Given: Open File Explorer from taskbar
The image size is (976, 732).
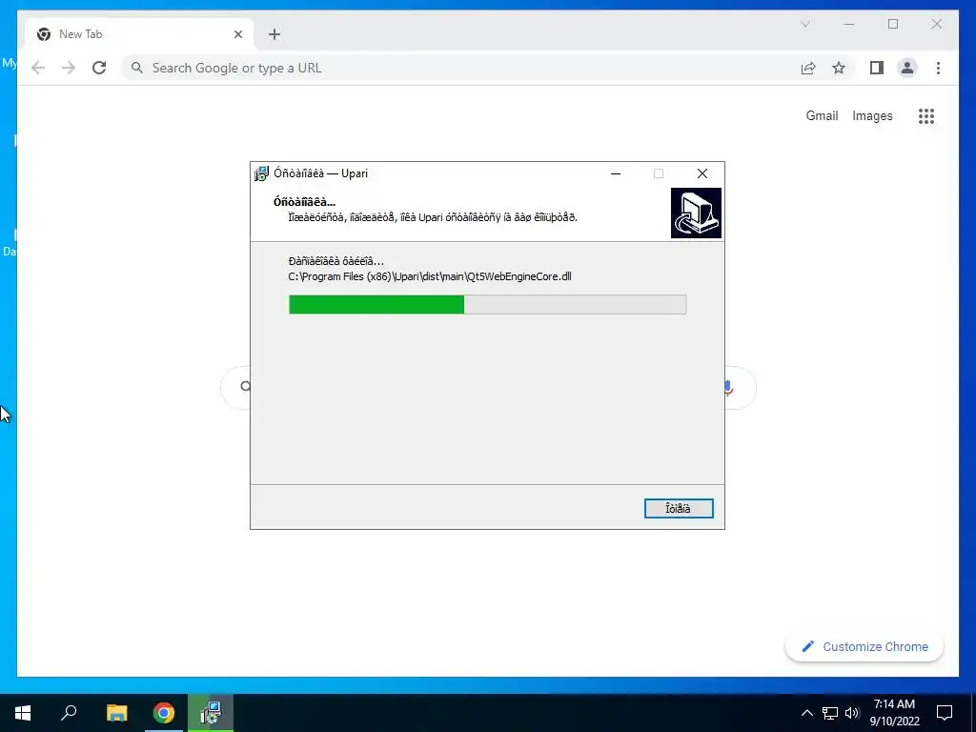Looking at the screenshot, I should click(116, 713).
